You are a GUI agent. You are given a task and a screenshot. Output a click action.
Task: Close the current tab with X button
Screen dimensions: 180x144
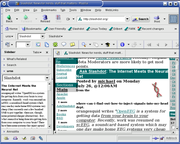click(x=175, y=53)
